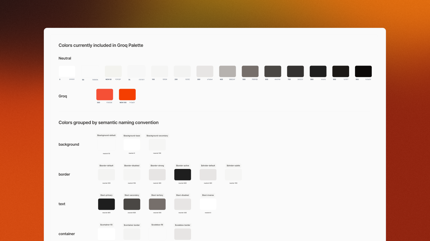Screen dimensions: 430x241
Task: Select the $divider-default color swatch
Action: pos(208,175)
